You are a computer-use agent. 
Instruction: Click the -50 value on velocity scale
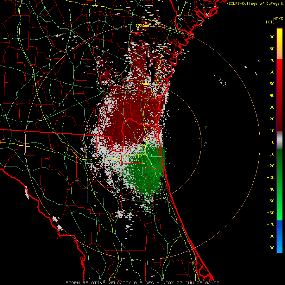pos(271,201)
